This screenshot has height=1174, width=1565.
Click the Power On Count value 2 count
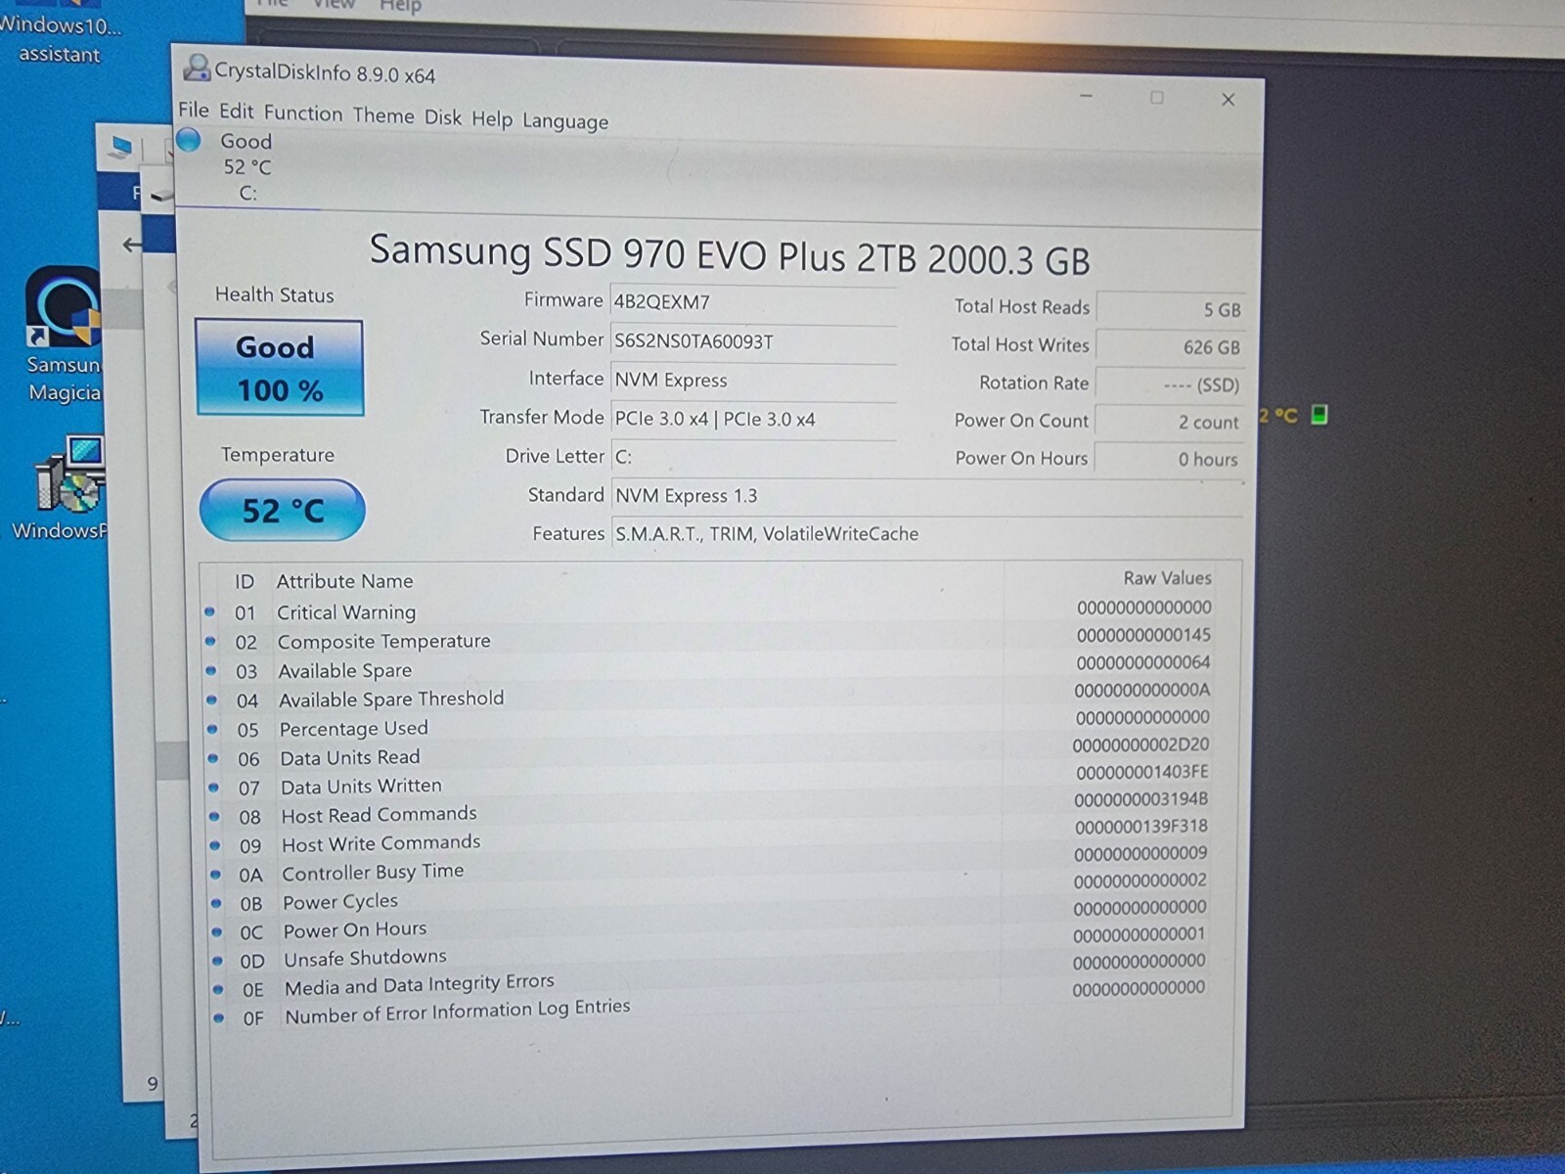coord(1169,422)
